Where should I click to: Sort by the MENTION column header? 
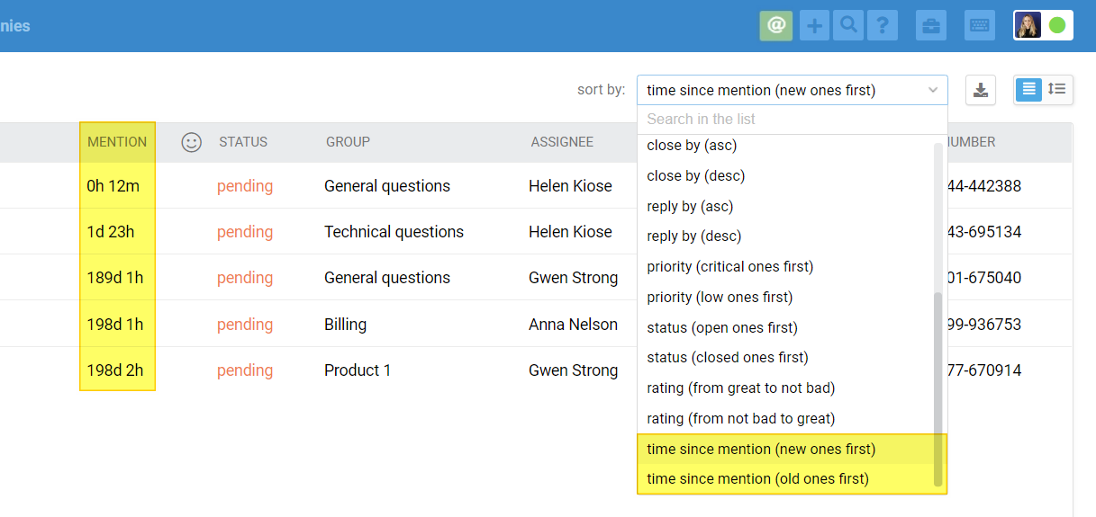(x=117, y=142)
